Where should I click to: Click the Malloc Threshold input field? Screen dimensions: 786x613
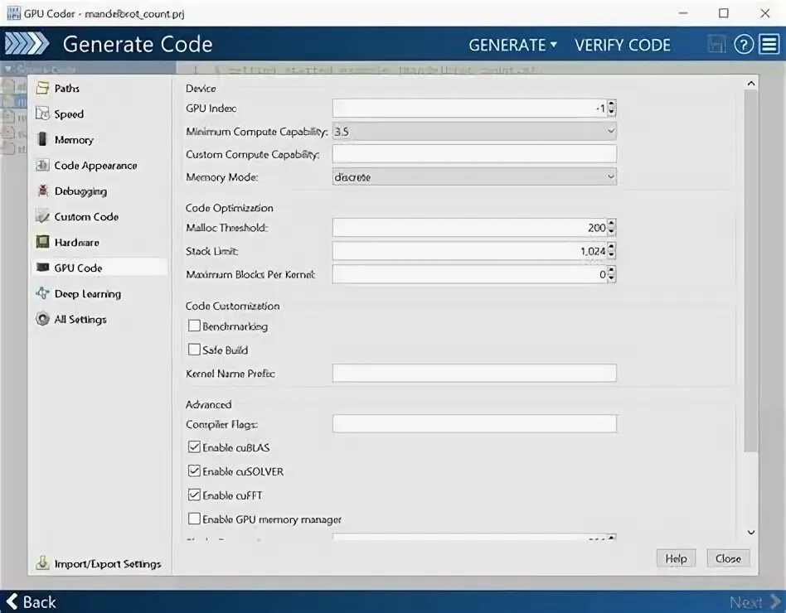[x=470, y=228]
